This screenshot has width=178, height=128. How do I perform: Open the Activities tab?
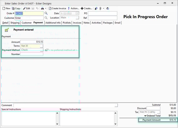(x=96, y=23)
